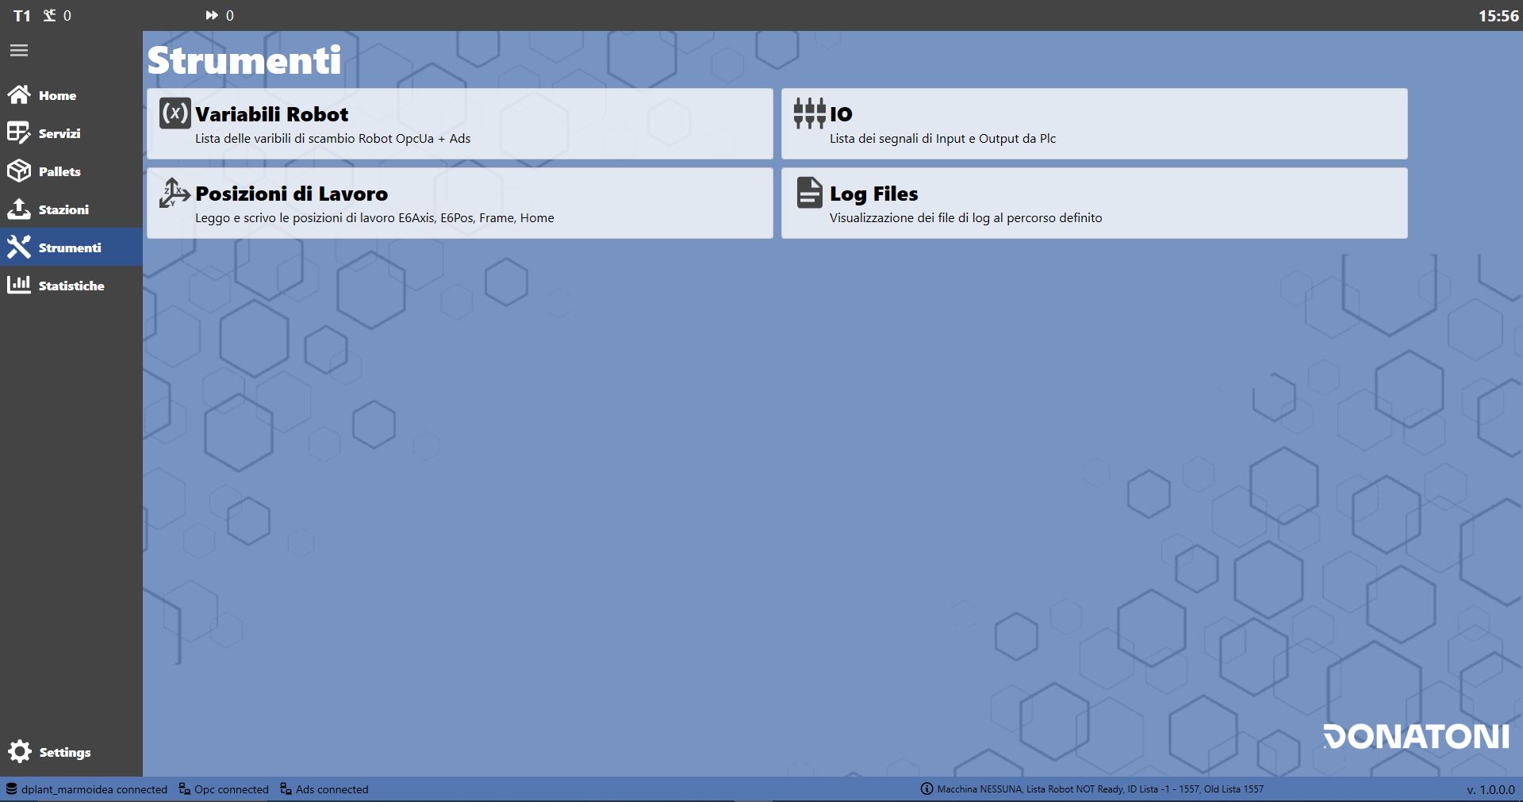The height and width of the screenshot is (802, 1523).
Task: Open Servizi from the sidebar icon
Action: point(19,133)
